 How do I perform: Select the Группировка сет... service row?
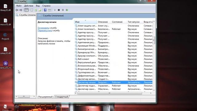click(113, 72)
